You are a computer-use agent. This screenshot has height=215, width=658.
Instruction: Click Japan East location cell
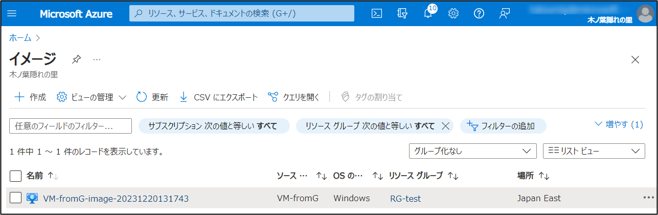tap(539, 198)
